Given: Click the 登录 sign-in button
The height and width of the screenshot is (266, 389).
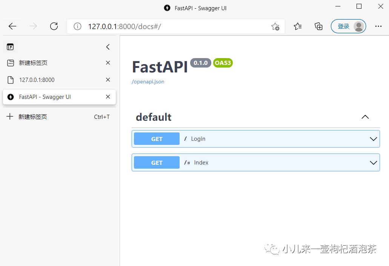Looking at the screenshot, I should point(348,26).
